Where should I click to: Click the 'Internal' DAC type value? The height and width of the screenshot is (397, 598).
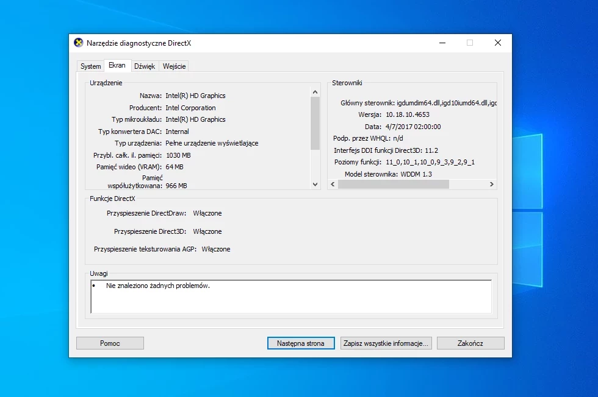pos(177,132)
